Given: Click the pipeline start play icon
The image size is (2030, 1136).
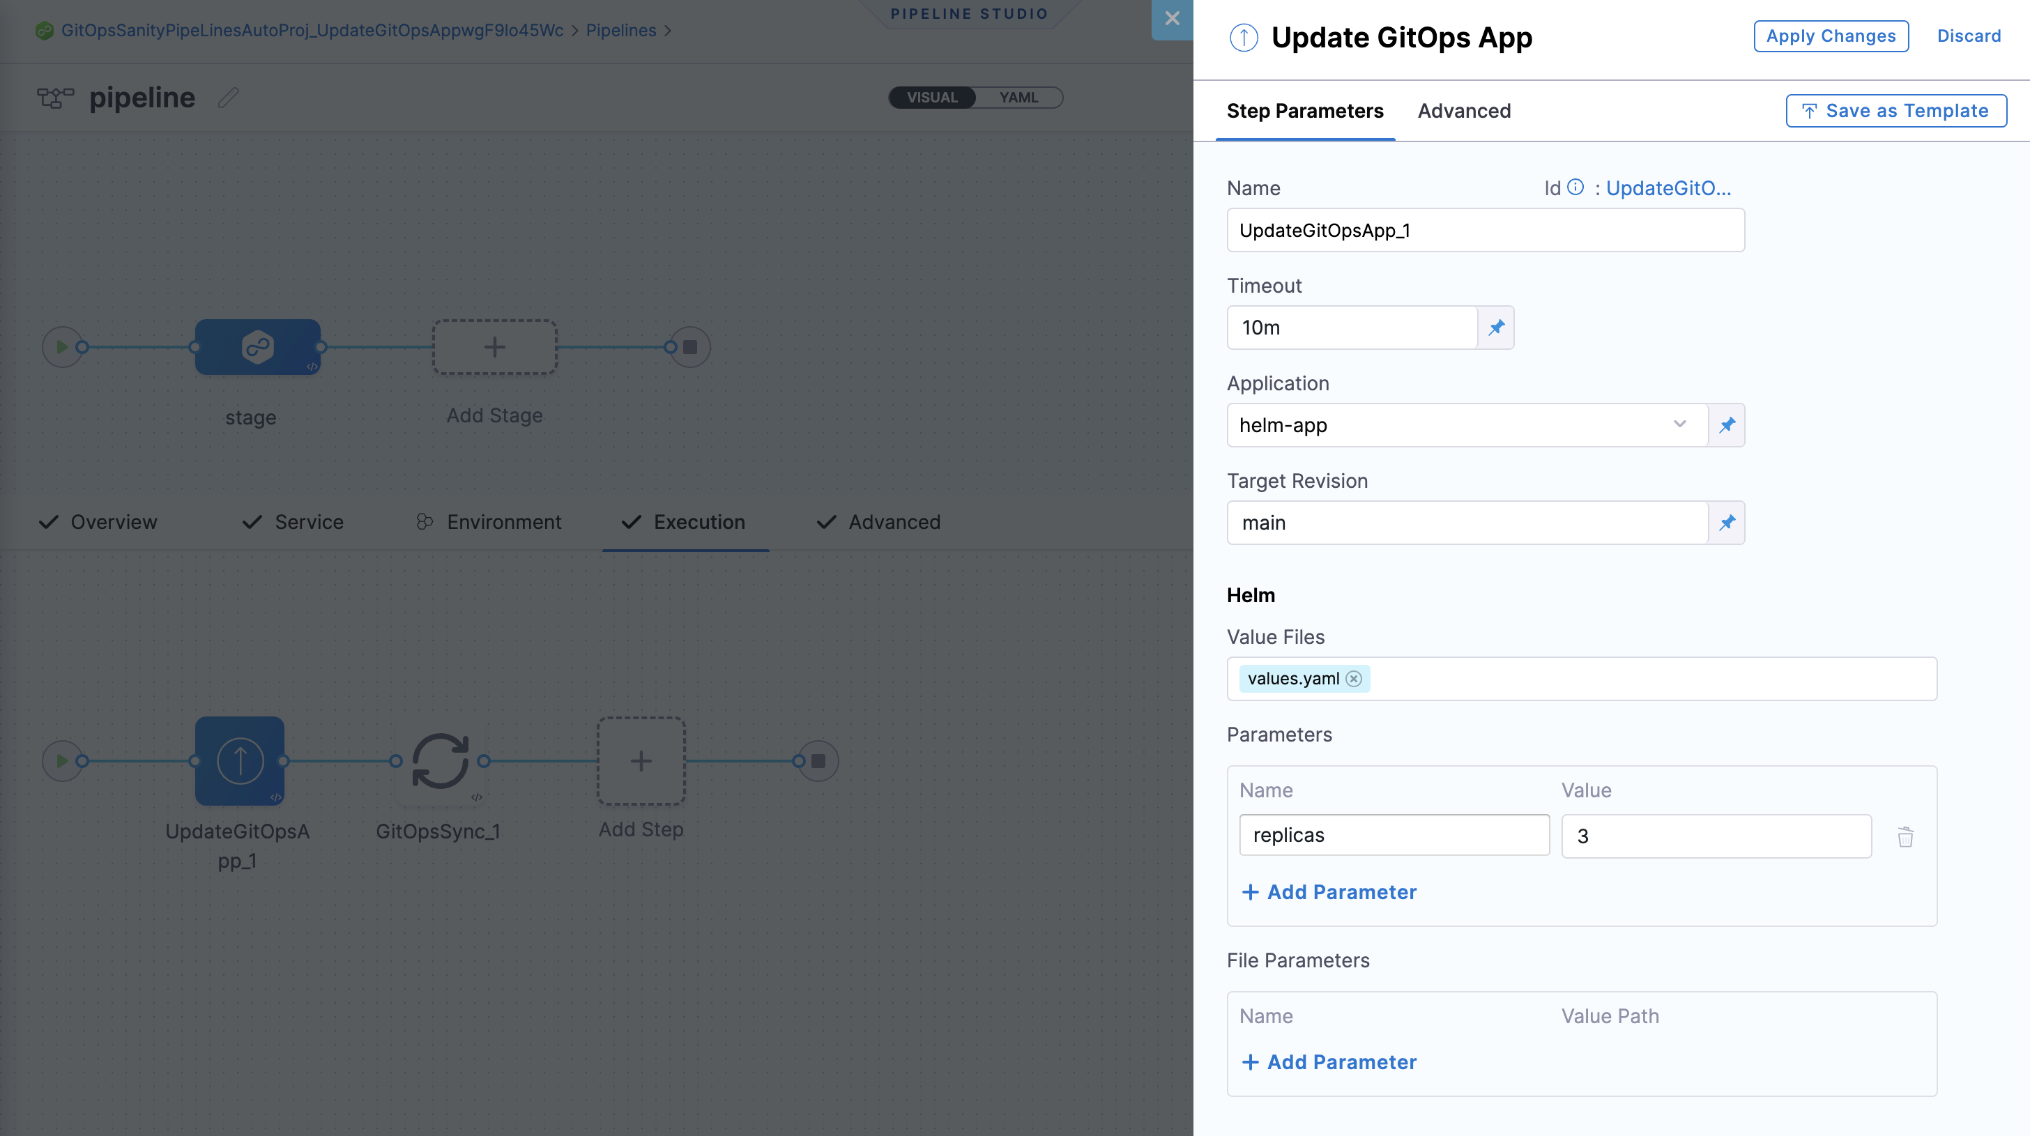Looking at the screenshot, I should click(x=62, y=346).
